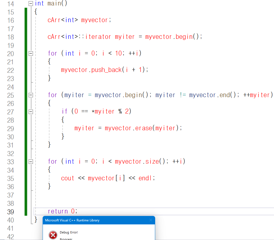Collapse the for loop at line 33
274x240 pixels.
coord(31,161)
